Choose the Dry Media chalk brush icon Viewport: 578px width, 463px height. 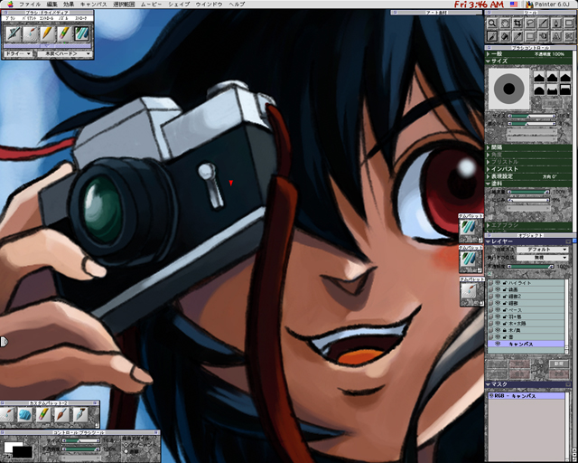[x=81, y=33]
